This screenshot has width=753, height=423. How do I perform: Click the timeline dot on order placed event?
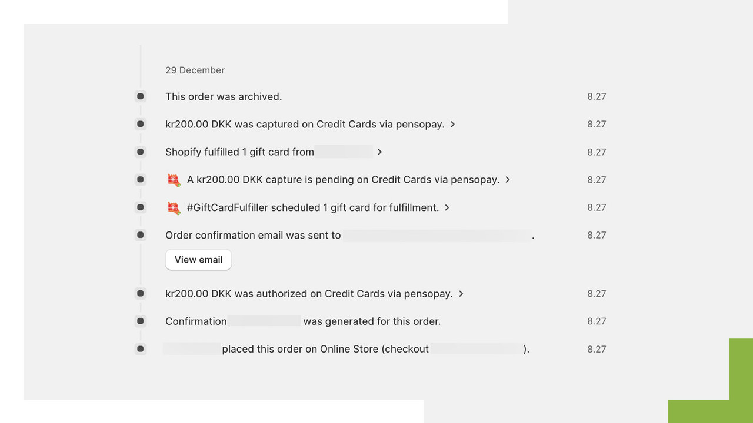140,348
